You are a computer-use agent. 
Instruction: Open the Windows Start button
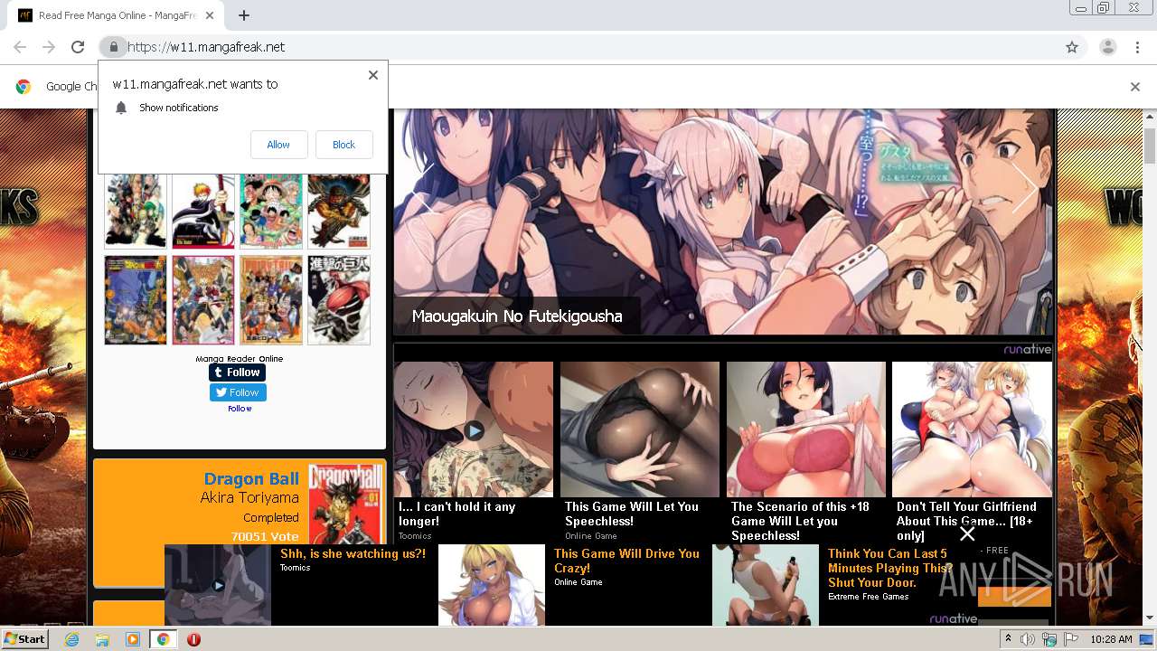pos(25,638)
